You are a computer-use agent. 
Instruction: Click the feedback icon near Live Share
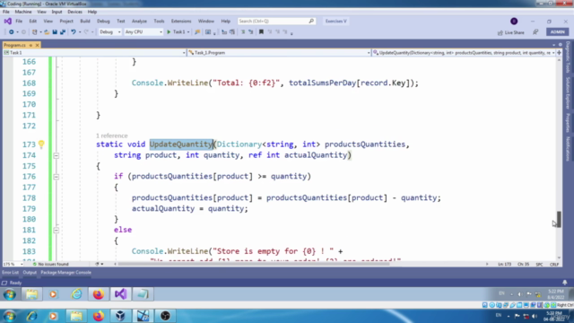535,32
